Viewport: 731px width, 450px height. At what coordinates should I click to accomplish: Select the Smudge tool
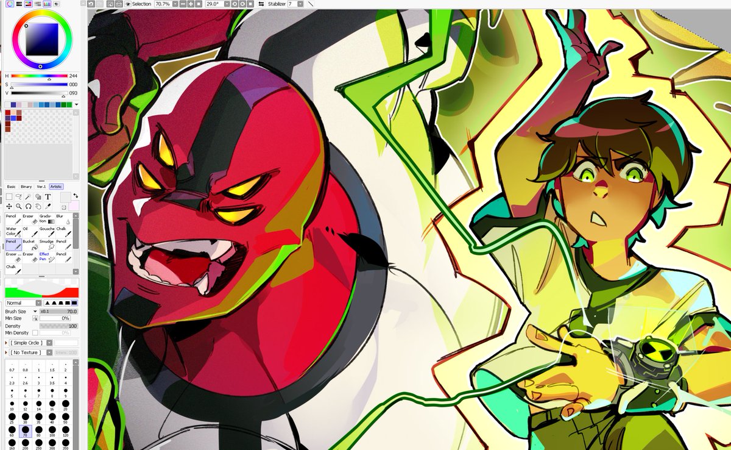click(x=47, y=245)
